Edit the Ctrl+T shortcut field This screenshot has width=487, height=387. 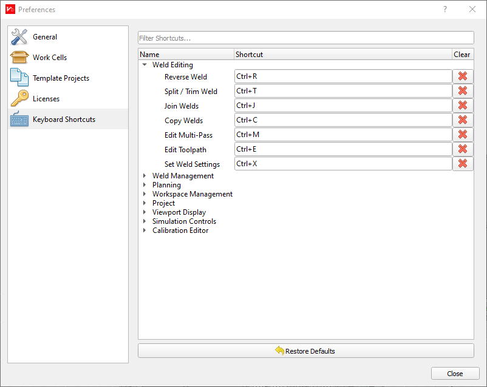[x=343, y=91]
